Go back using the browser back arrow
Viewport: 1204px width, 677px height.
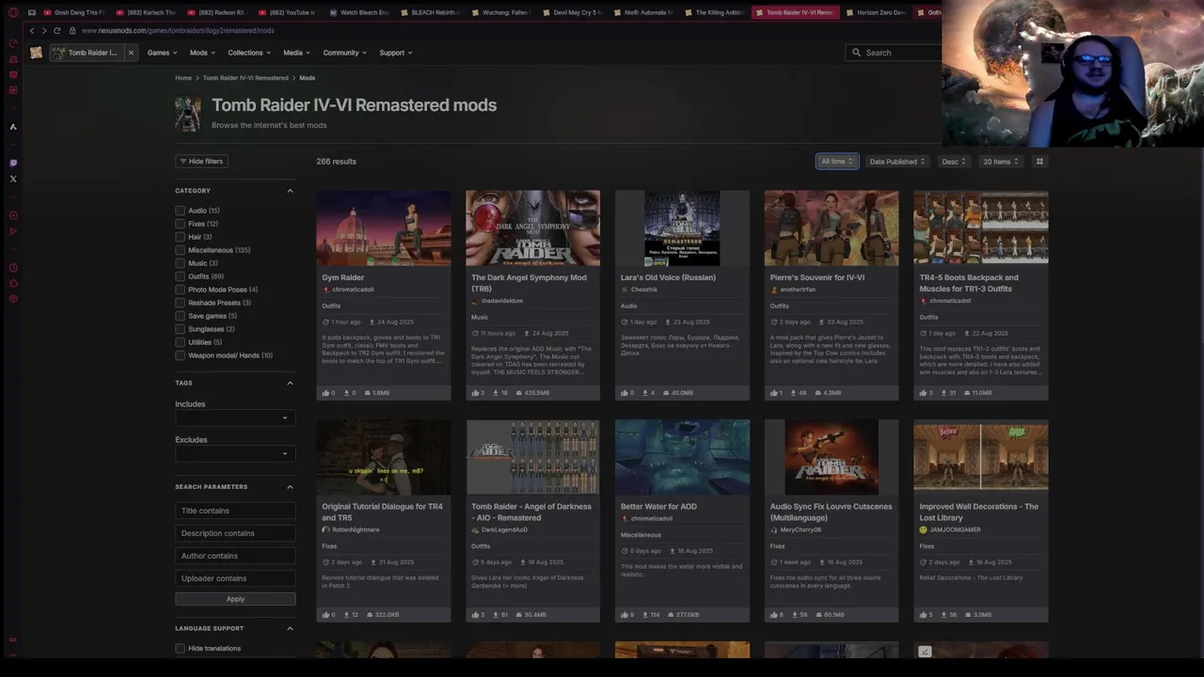(31, 30)
